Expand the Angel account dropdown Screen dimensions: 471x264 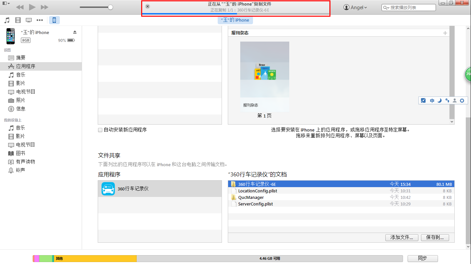click(355, 8)
